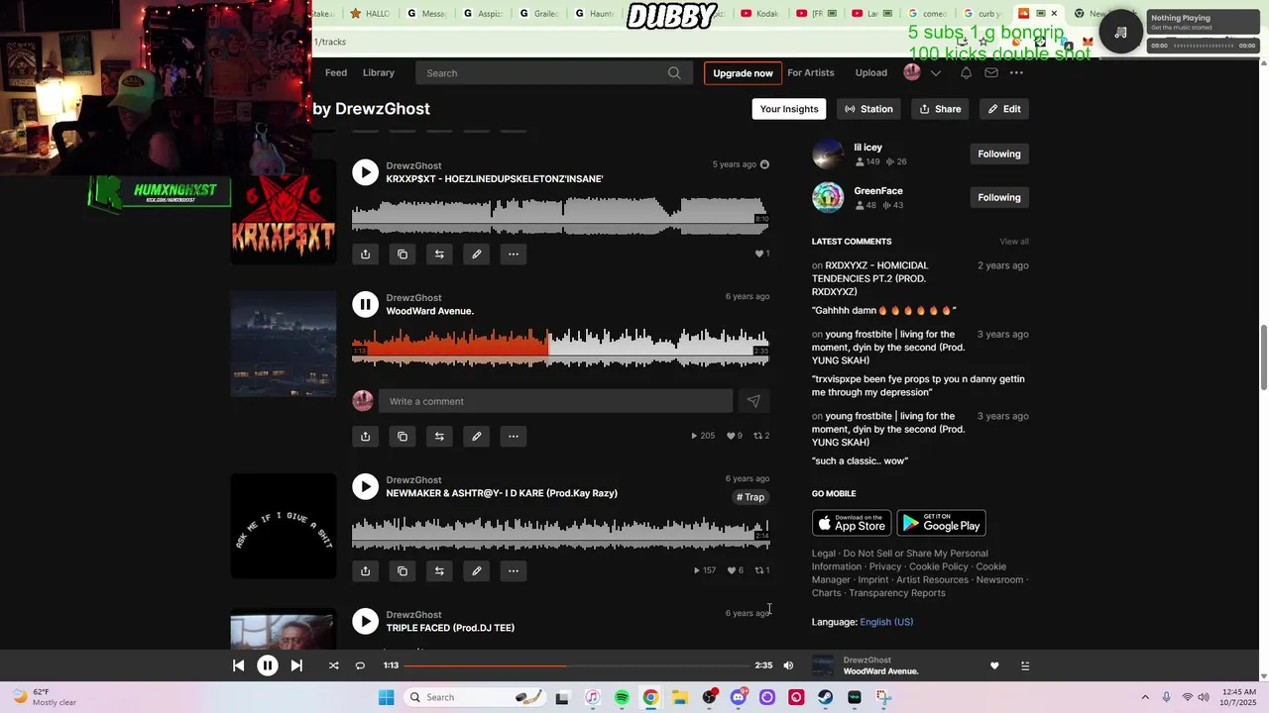
Task: Share the WoodWard Avenue track via share icon
Action: [x=365, y=436]
